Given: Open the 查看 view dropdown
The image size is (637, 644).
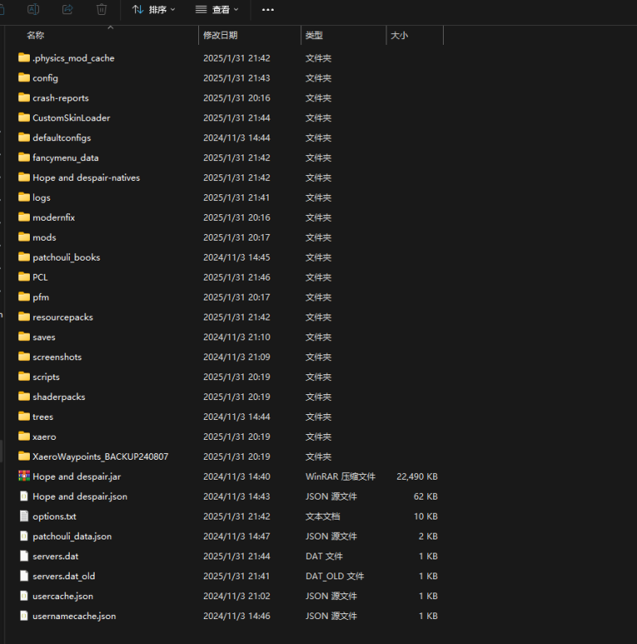Looking at the screenshot, I should [216, 10].
